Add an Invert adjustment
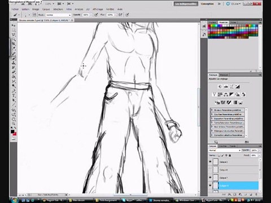Screen dimensions: 271x203 pyautogui.click(x=217, y=103)
